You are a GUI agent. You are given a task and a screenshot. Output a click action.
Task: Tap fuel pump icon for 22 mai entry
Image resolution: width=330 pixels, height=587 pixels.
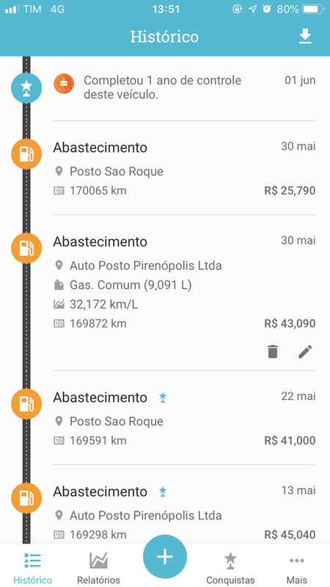26,404
